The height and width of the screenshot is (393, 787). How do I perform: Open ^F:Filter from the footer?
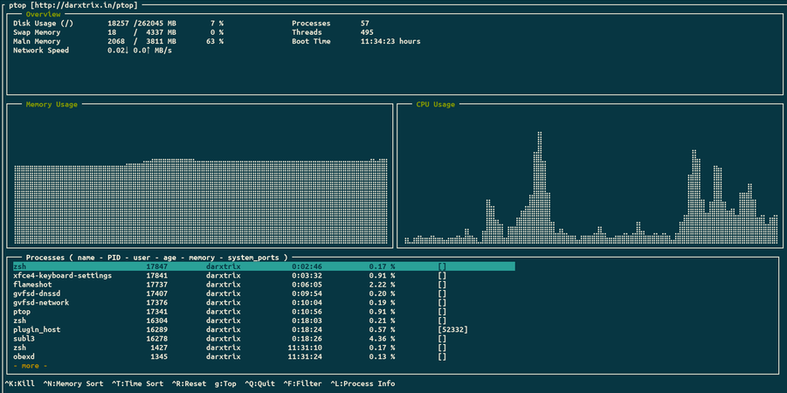(x=303, y=383)
